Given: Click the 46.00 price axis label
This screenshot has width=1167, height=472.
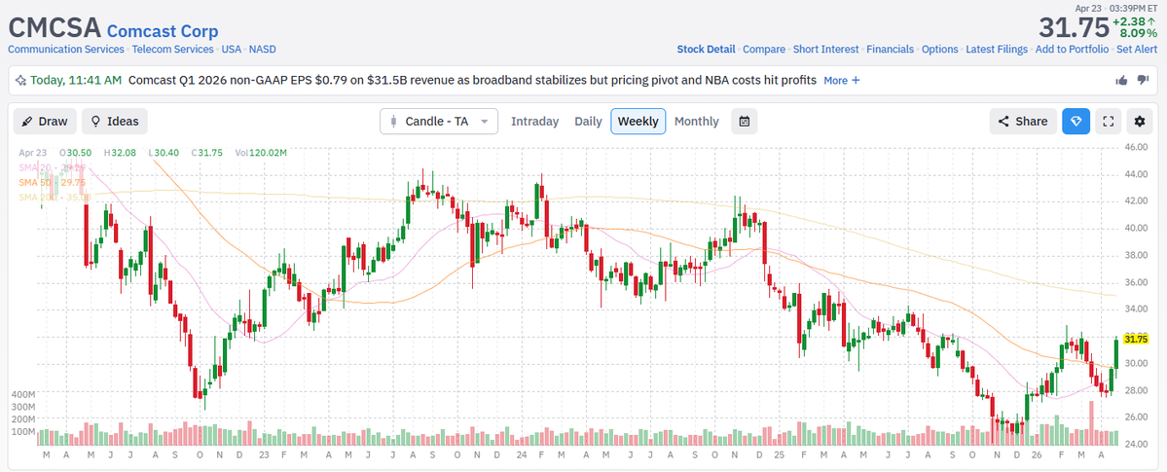Looking at the screenshot, I should click(1137, 147).
